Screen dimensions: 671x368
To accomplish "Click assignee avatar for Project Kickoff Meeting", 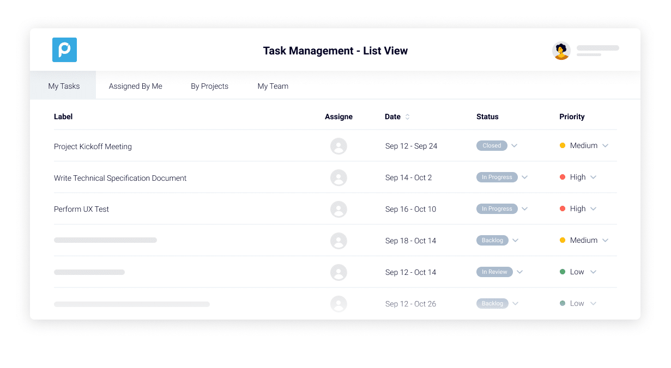I will 338,146.
